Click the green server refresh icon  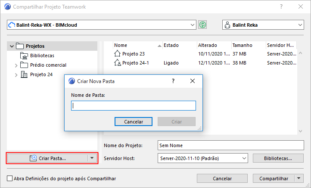point(202,25)
